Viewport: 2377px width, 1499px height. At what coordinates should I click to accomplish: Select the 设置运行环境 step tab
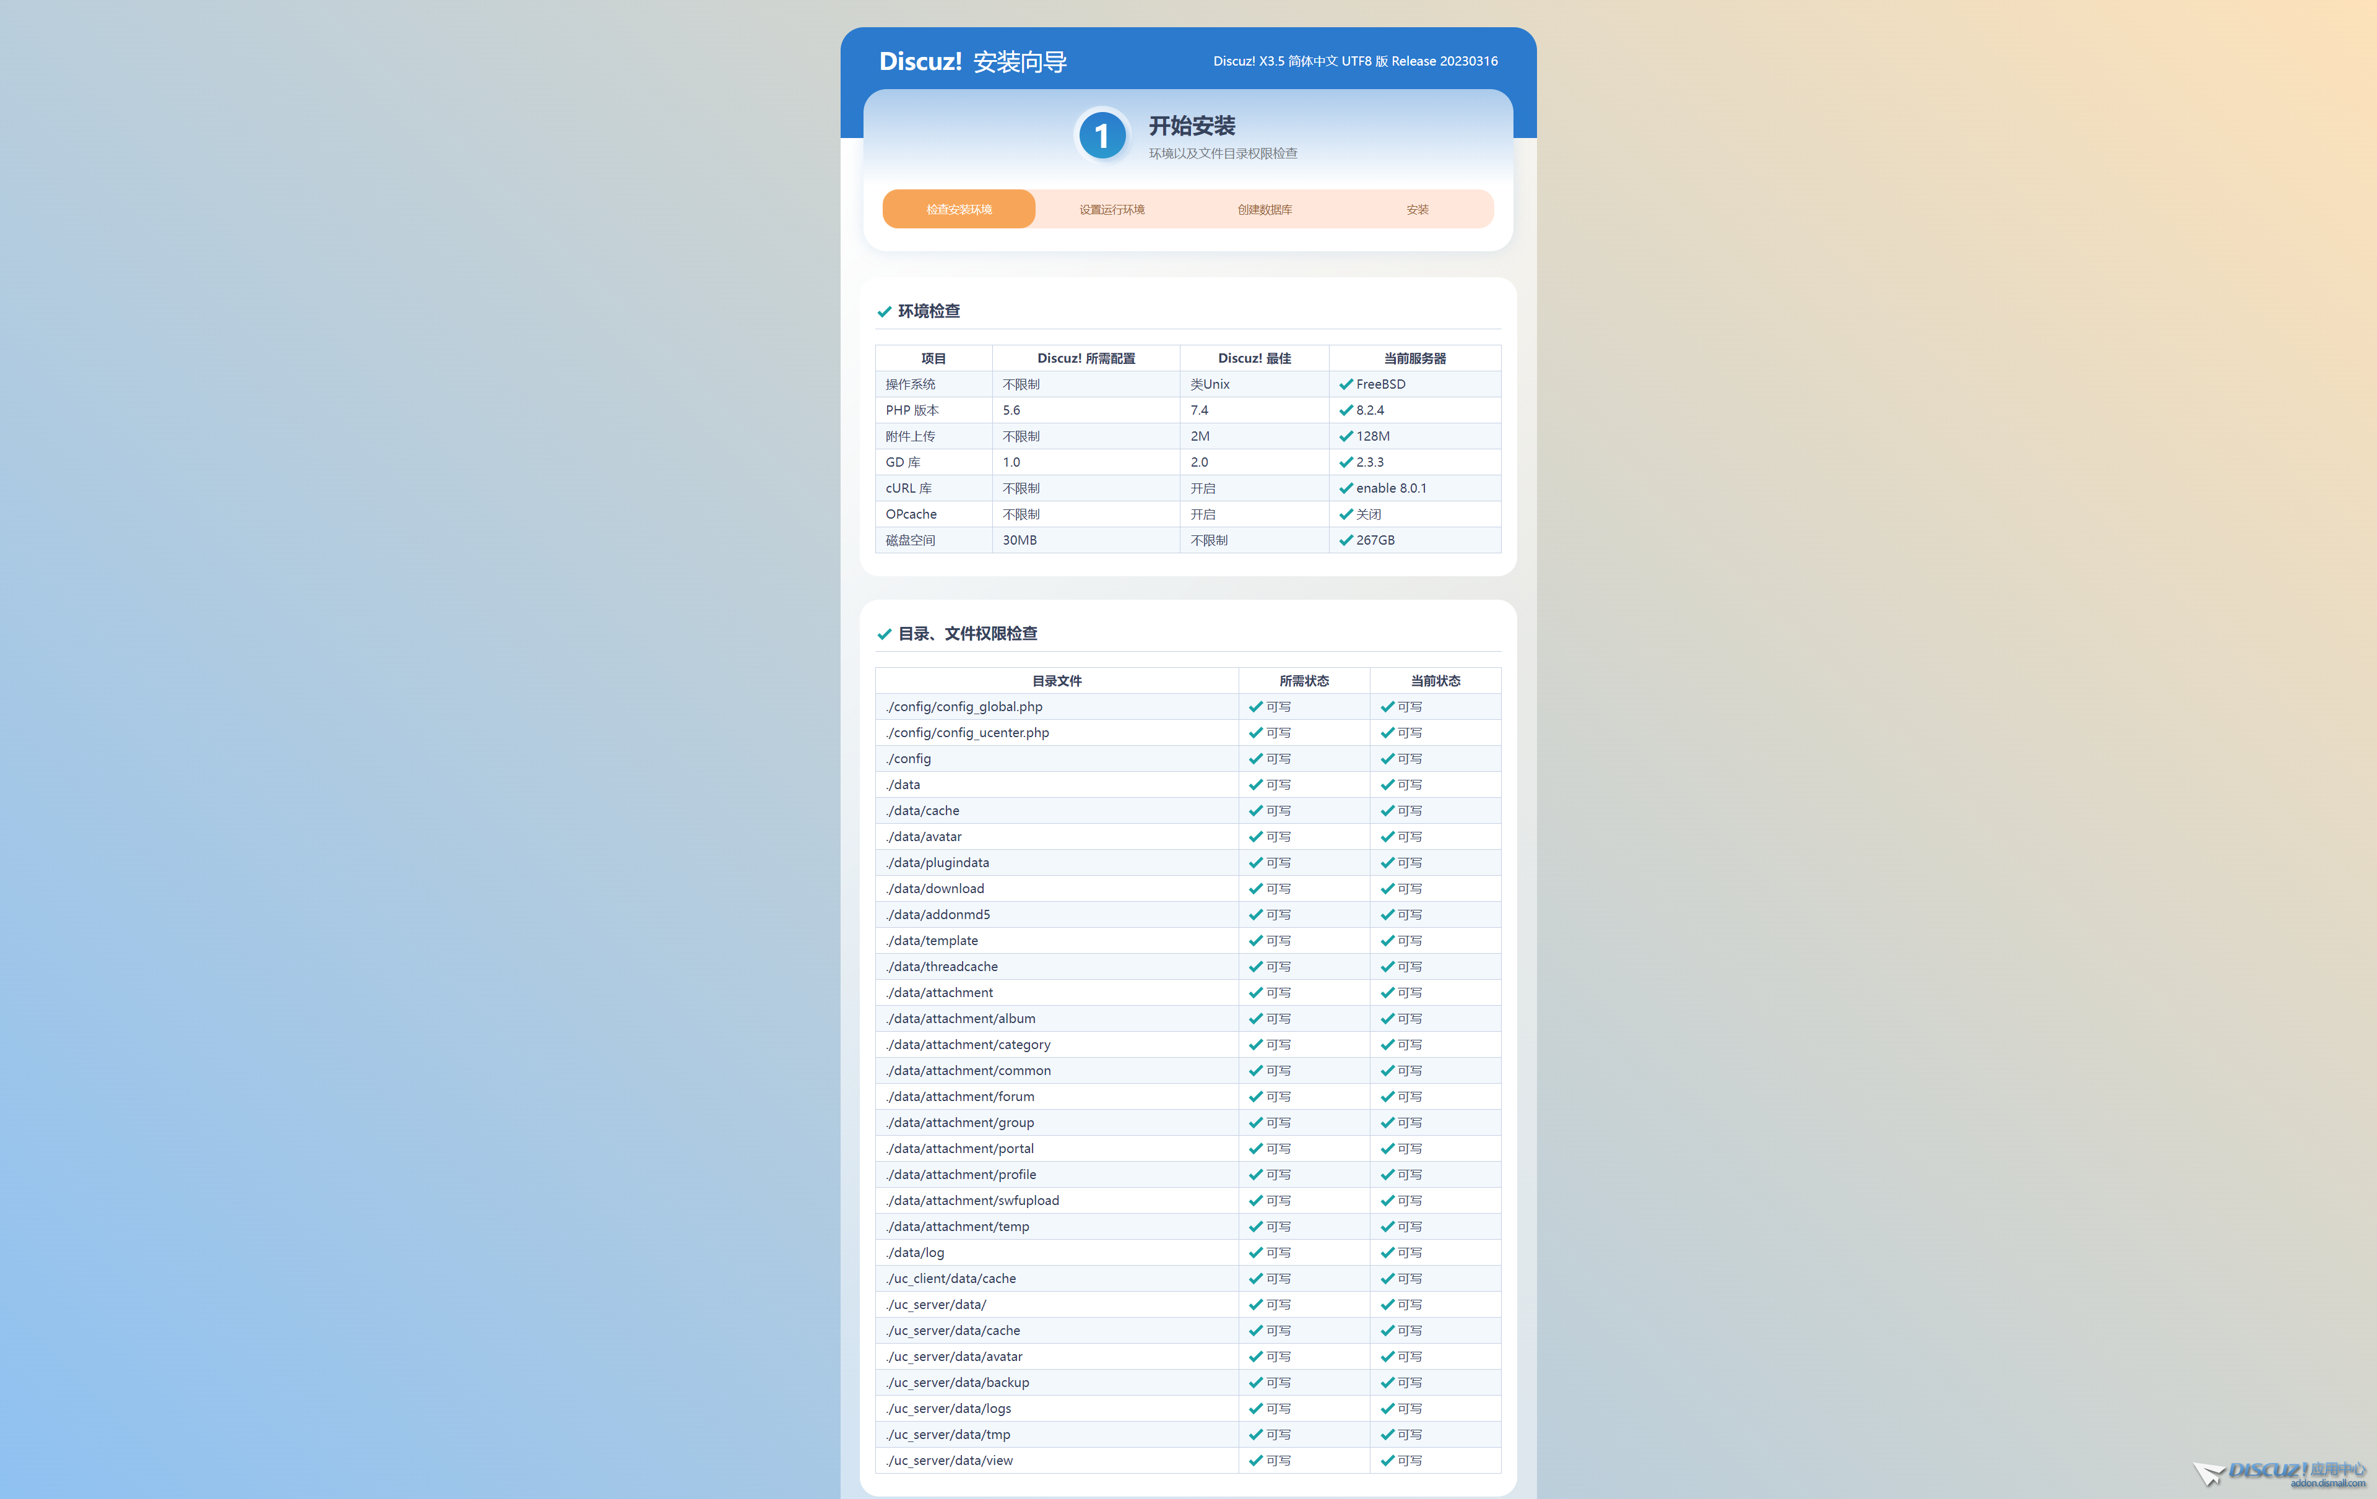point(1112,209)
